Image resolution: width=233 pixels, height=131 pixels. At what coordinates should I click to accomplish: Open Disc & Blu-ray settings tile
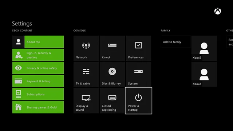[x=112, y=74]
